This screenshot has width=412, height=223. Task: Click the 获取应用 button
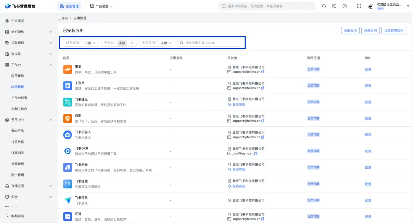350,31
